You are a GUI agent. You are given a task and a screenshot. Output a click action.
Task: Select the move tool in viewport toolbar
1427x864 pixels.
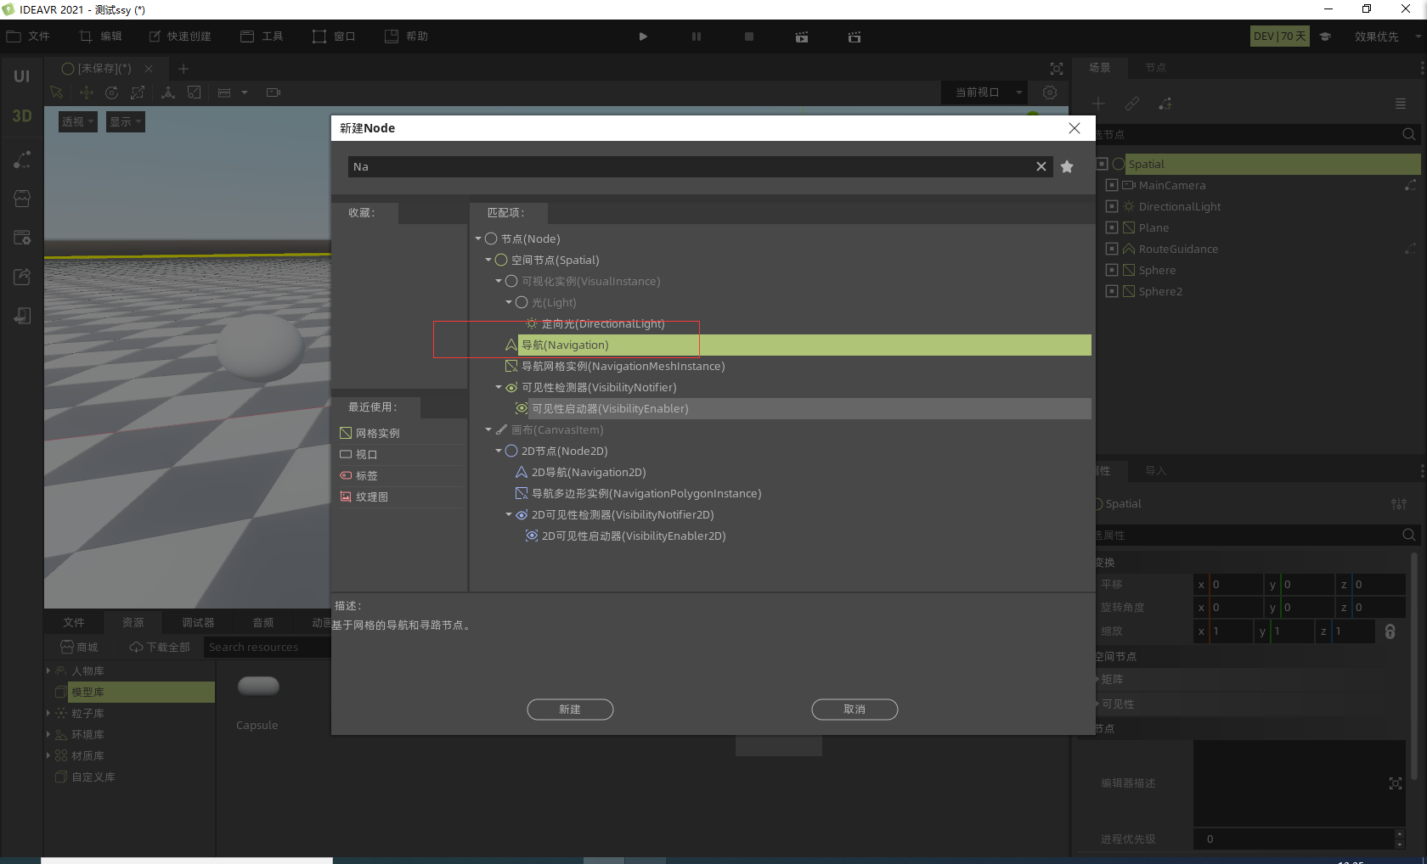[86, 93]
